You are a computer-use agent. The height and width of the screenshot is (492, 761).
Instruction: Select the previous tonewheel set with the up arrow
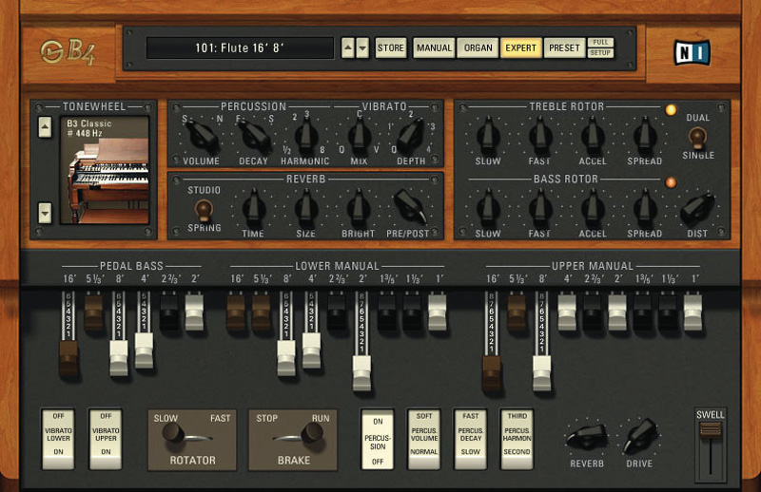click(45, 127)
